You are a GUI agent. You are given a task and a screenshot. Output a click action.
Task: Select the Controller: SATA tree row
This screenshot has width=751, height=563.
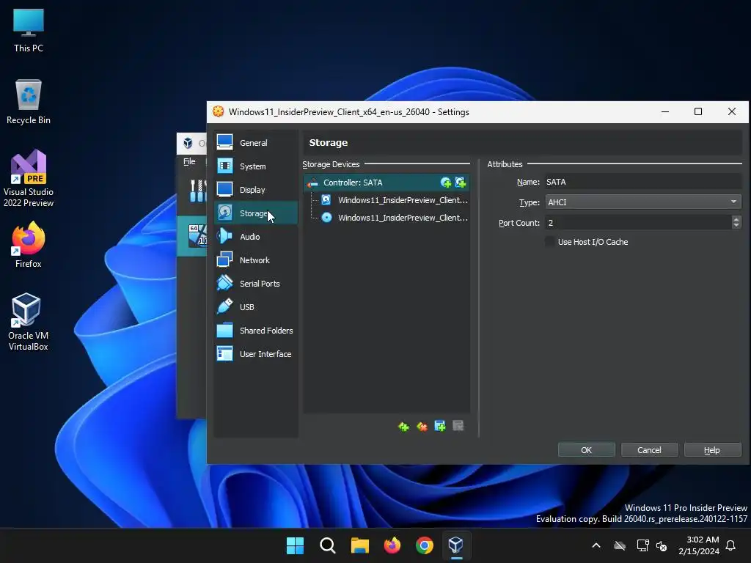click(x=387, y=183)
